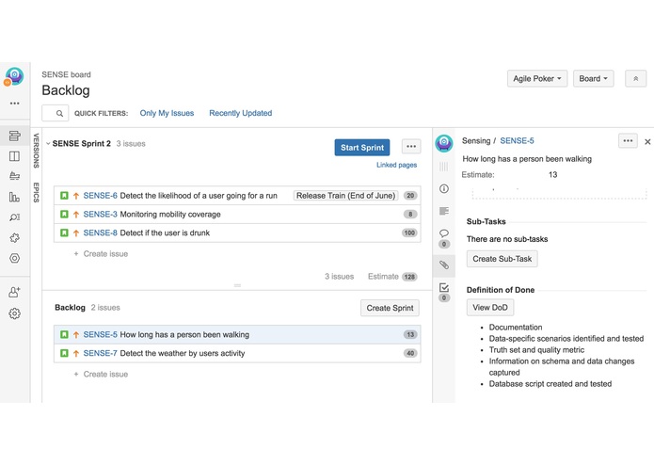The image size is (654, 465).
Task: Open the Agile Poker dropdown
Action: pyautogui.click(x=537, y=78)
